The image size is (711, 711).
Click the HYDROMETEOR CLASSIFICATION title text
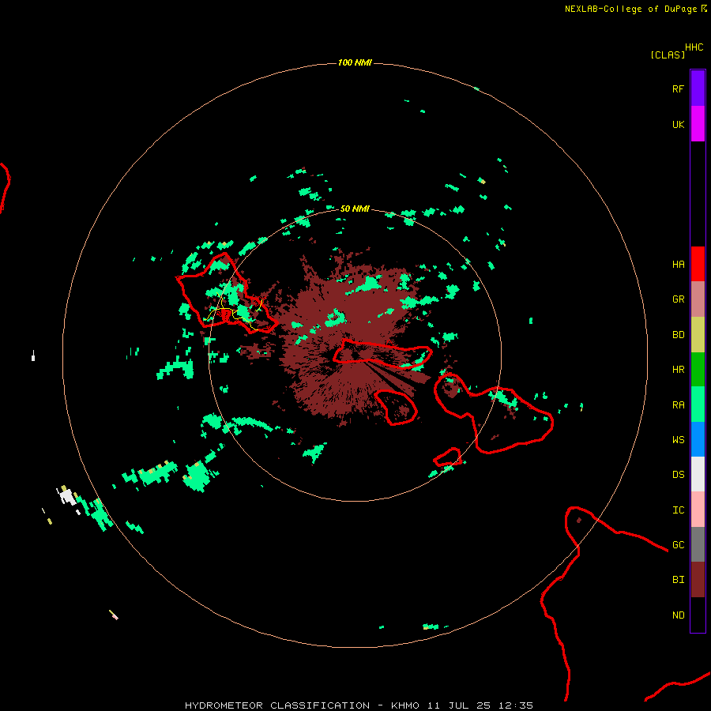tap(277, 705)
